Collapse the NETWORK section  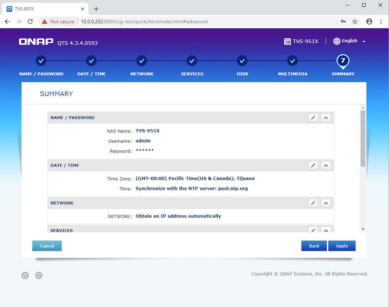pyautogui.click(x=326, y=203)
